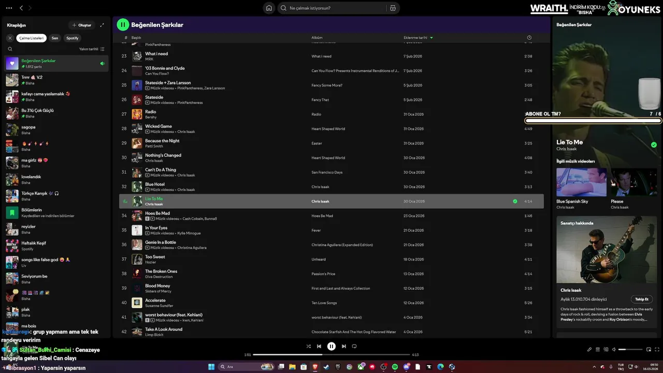Screen dimensions: 663x373
Task: Open the Beğenilen Şarkılar library item
Action: point(56,63)
